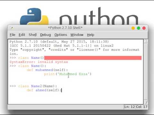This screenshot has width=154, height=115.
Task: Click the print('Muhammed Essa') line
Action: point(68,74)
